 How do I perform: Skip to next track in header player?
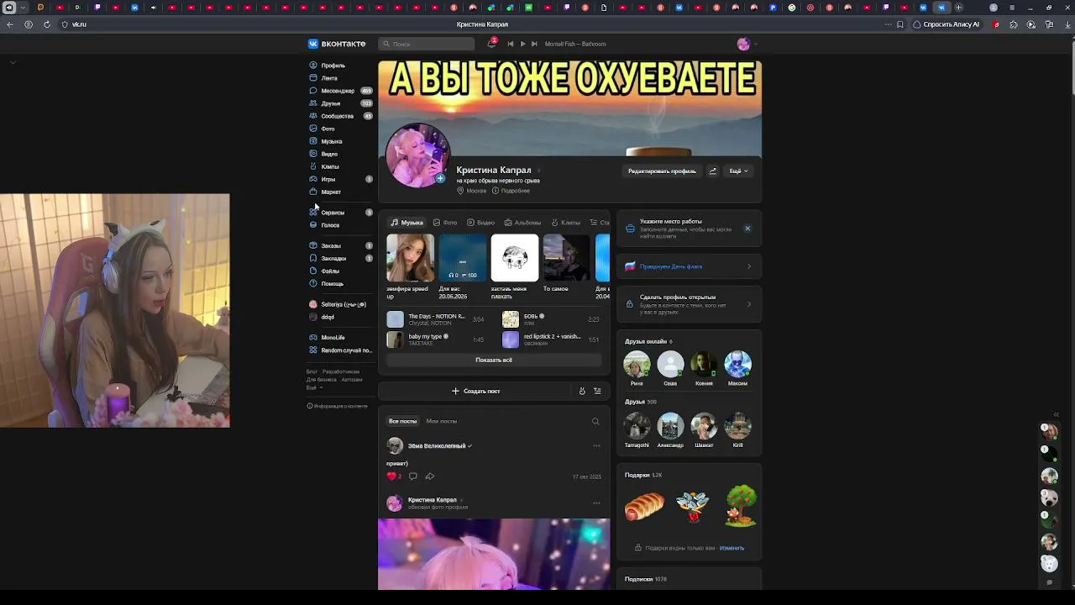pos(534,44)
